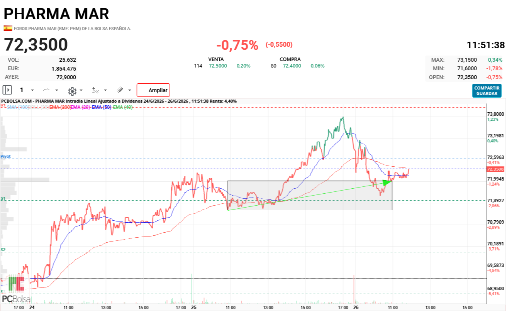Image resolution: width=507 pixels, height=311 pixels.
Task: Expand the settings gear dropdown arrow
Action: [x=81, y=90]
